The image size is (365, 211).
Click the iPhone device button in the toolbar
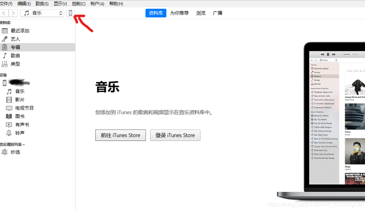click(70, 13)
